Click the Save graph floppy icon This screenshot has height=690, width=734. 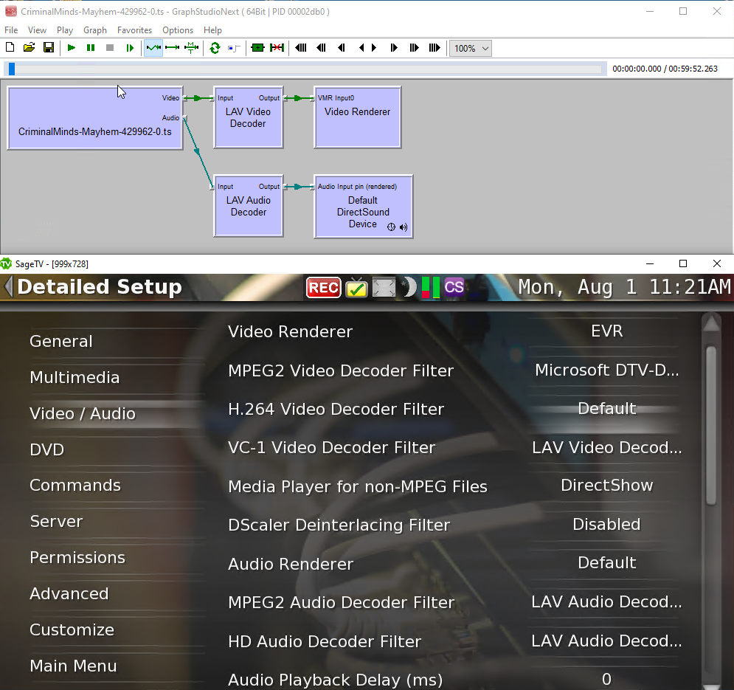pyautogui.click(x=49, y=48)
